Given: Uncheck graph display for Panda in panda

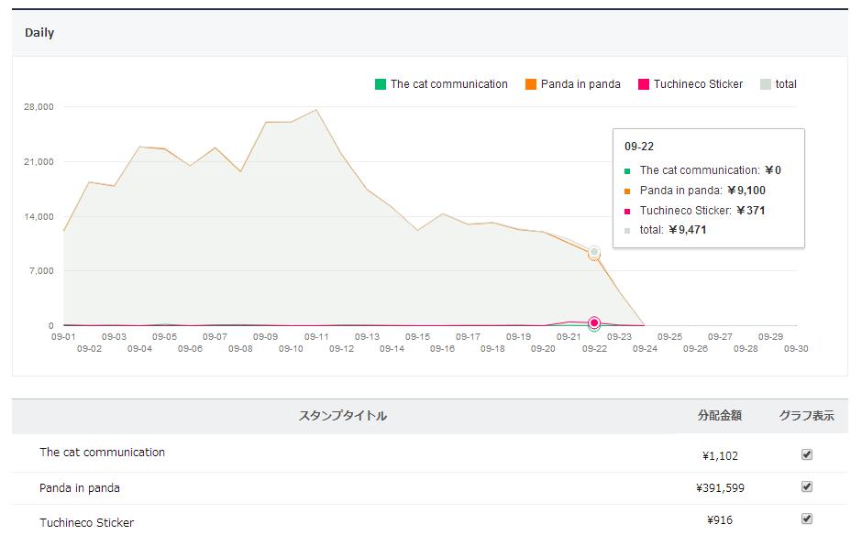Looking at the screenshot, I should (x=807, y=486).
